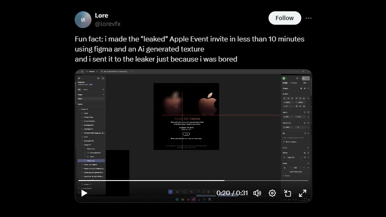Mute the video with the speaker icon
Screen dimensions: 386x217
(x=257, y=193)
